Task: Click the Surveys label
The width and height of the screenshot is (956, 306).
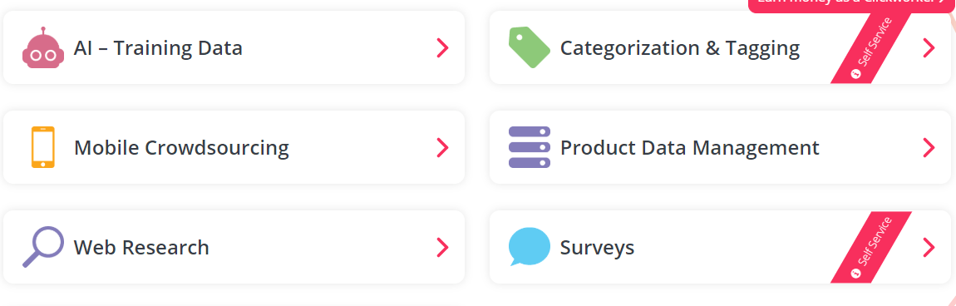Action: (x=597, y=248)
